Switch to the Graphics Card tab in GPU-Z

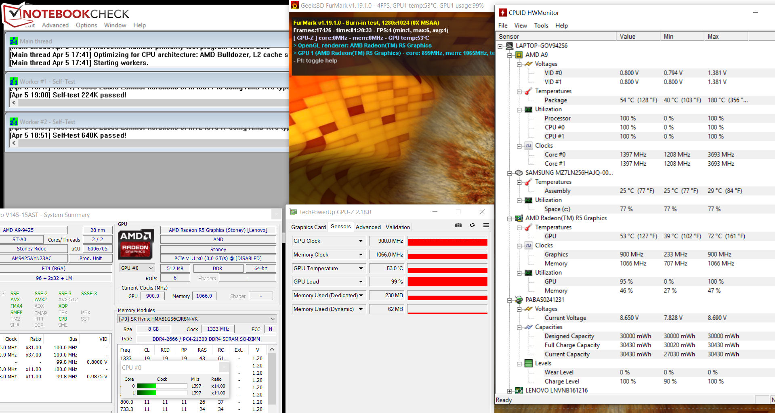[x=309, y=227]
